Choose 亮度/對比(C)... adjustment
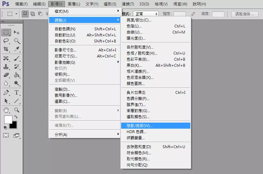 click(156, 20)
